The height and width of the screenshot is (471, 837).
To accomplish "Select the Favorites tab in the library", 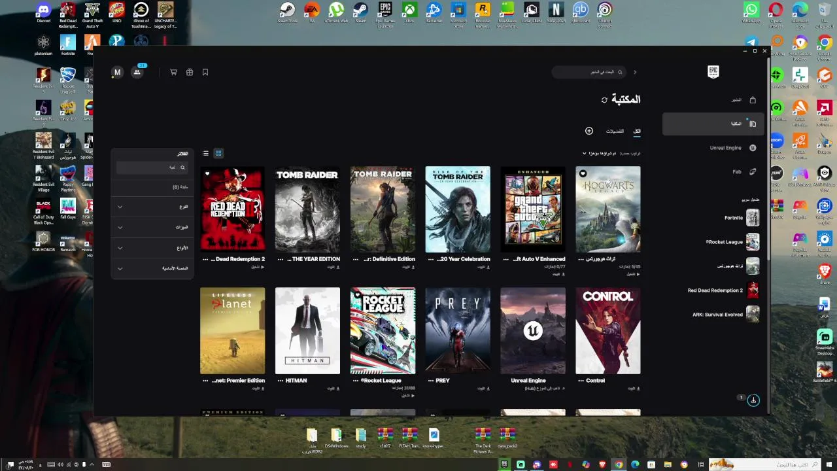I will (615, 131).
